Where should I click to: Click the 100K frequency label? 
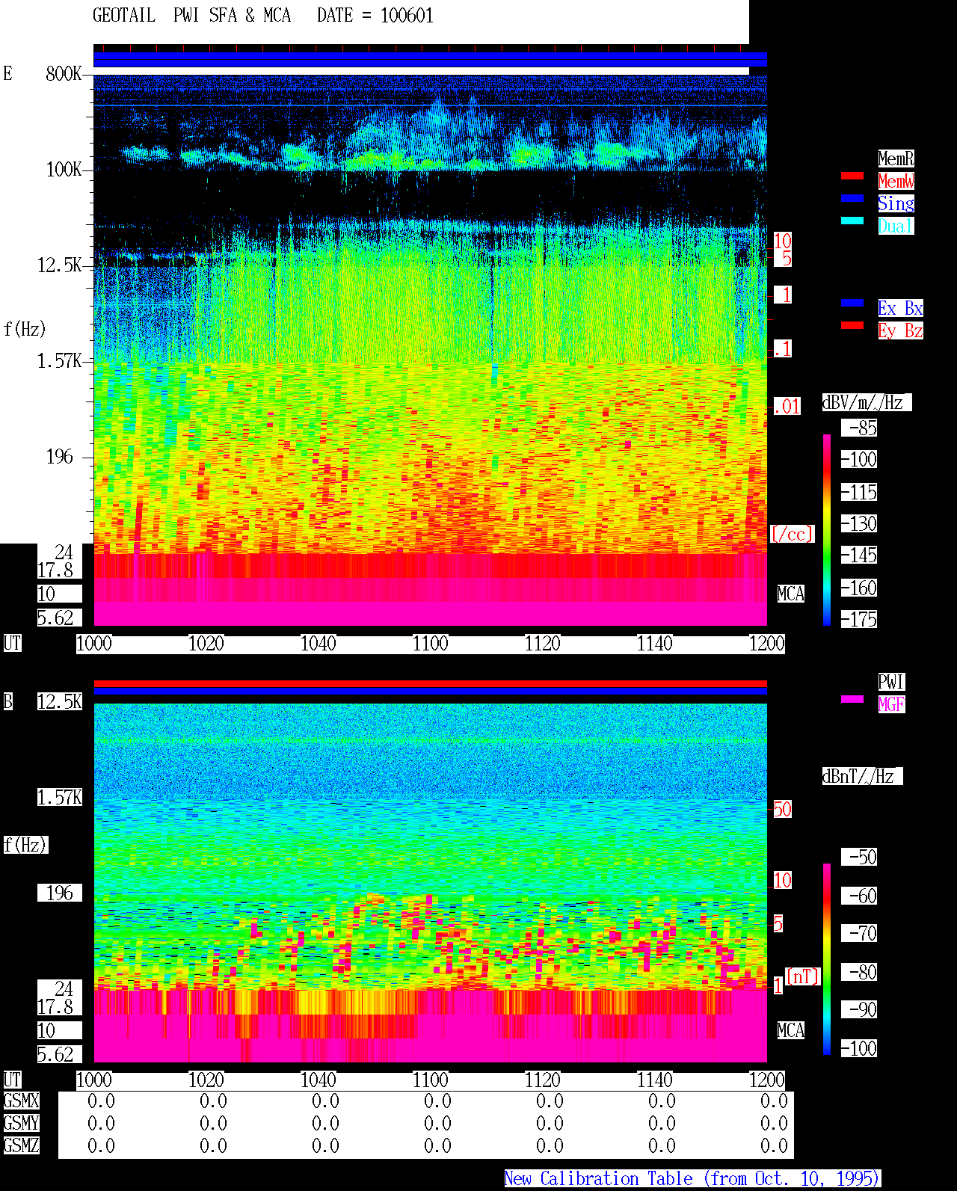64,169
